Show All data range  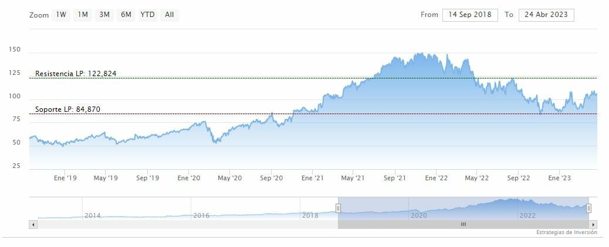point(170,15)
